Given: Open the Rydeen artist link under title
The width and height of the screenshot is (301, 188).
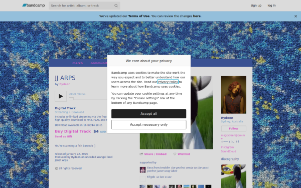Looking at the screenshot, I should (x=65, y=84).
